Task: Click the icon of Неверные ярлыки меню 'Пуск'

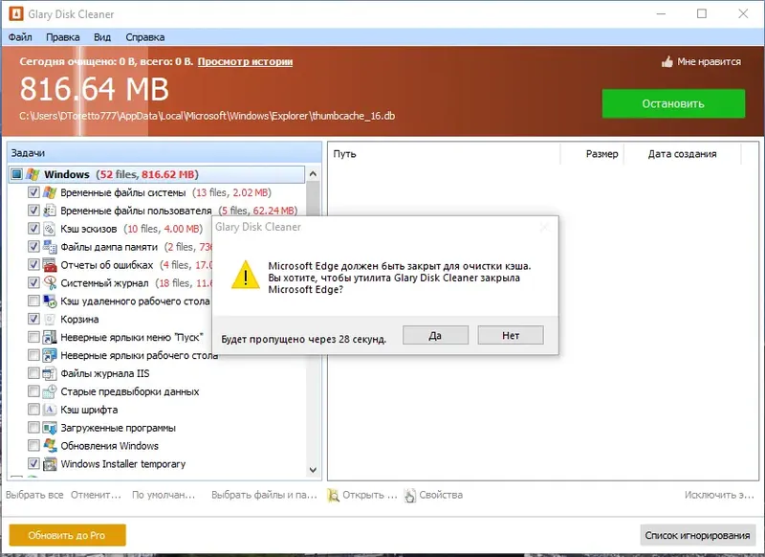Action: (x=50, y=337)
